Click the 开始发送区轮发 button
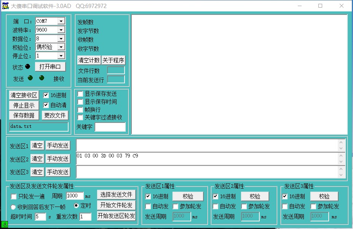Image resolution: width=353 pixels, height=229 pixels. pos(117,216)
